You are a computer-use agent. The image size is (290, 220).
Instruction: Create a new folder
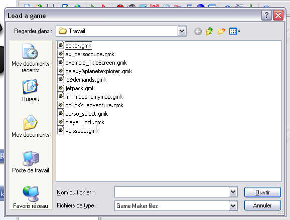[221, 31]
